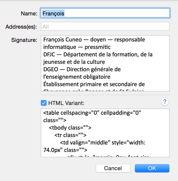Viewport: 178px width, 181px height.
Task: Click the 'l'enseignement obligatoire' signature line
Action: (77, 77)
